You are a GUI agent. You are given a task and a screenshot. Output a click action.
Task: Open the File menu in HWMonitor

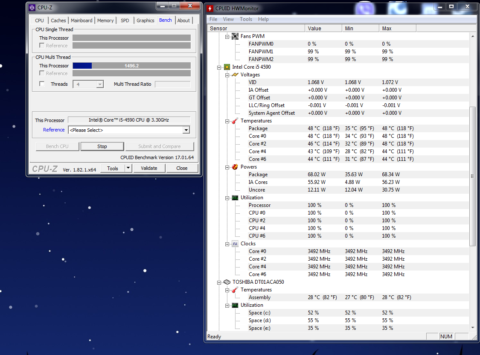213,19
